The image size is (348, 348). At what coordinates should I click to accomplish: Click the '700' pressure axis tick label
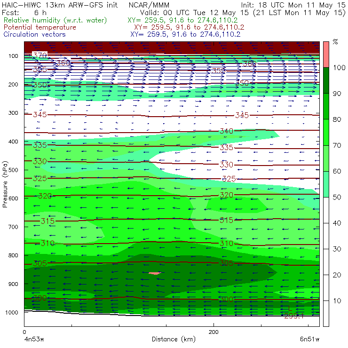coord(13,227)
